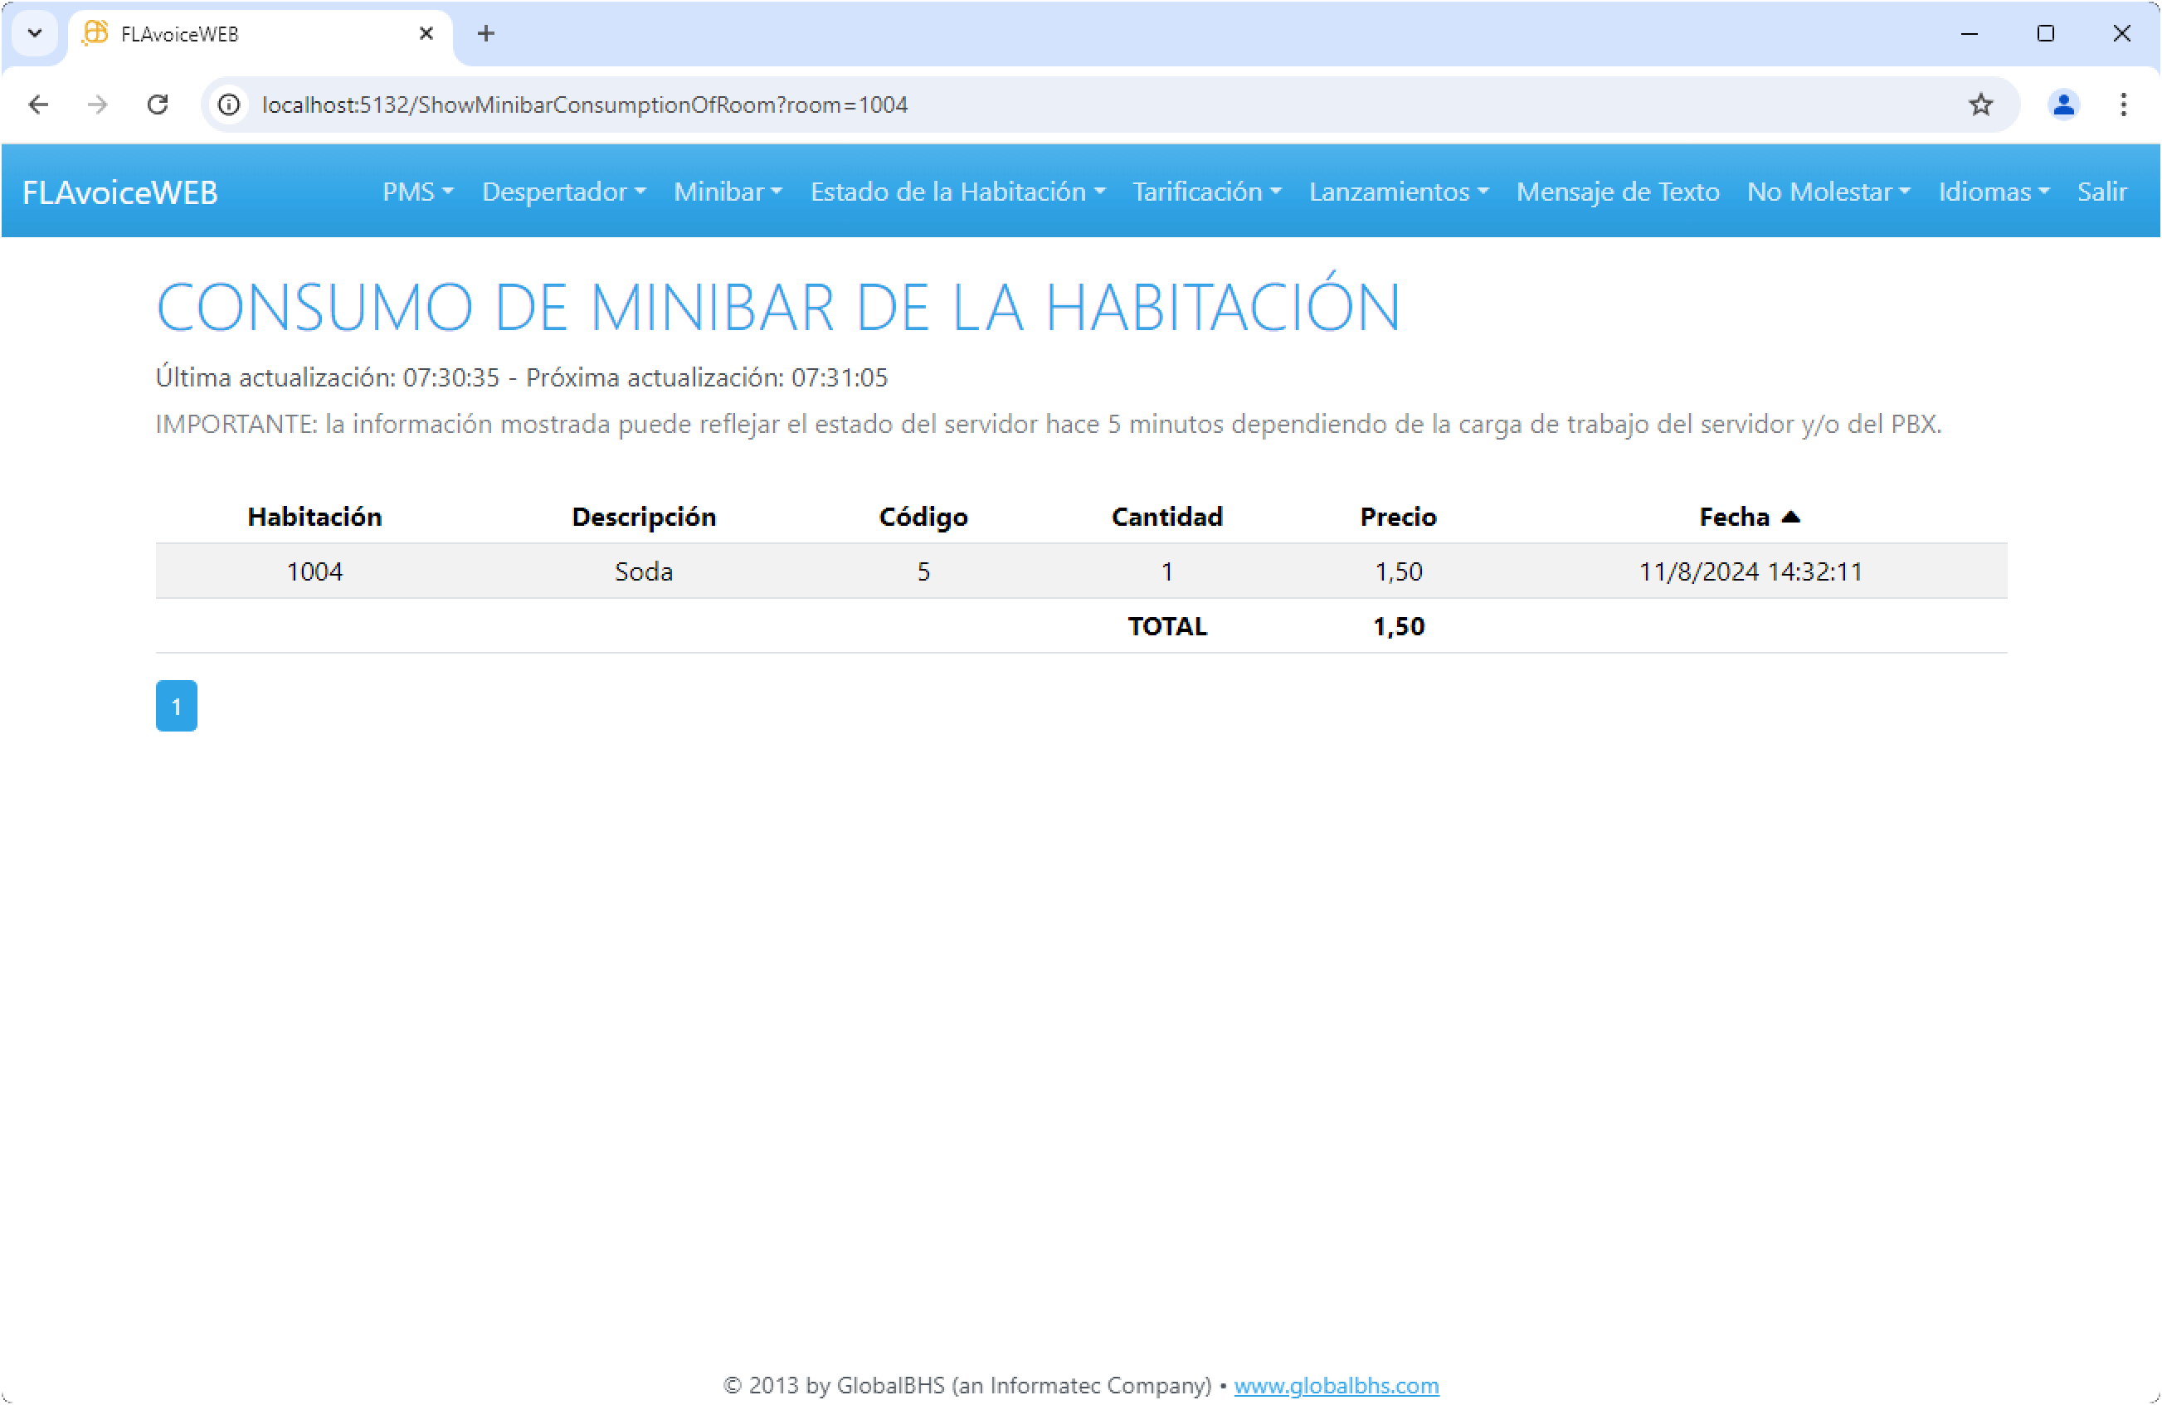Reload the page with refresh icon
The height and width of the screenshot is (1405, 2162).
158,105
